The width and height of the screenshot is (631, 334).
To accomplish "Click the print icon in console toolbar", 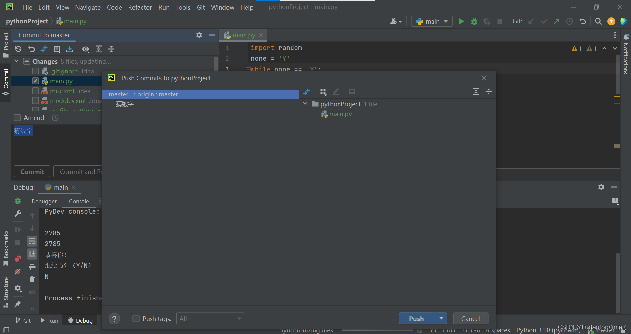I will tap(32, 267).
